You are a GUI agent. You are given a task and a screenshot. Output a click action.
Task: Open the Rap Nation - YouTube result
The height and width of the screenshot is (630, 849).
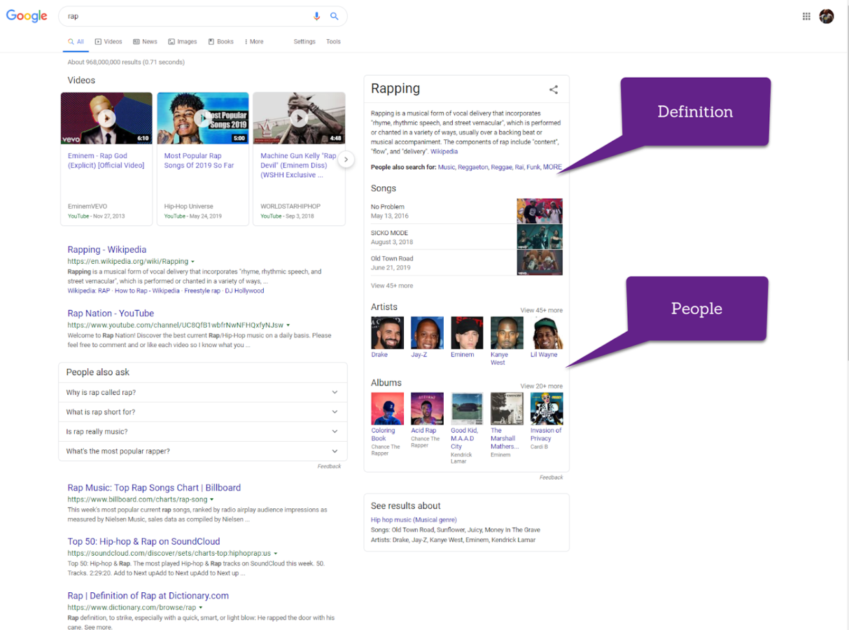coord(111,314)
